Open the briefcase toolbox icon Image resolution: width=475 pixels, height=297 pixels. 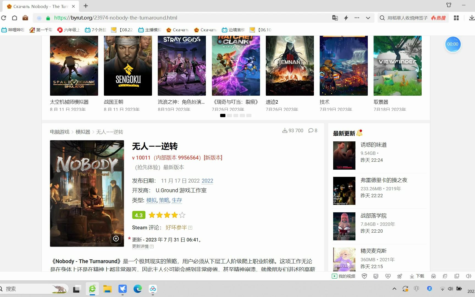pyautogui.click(x=25, y=18)
